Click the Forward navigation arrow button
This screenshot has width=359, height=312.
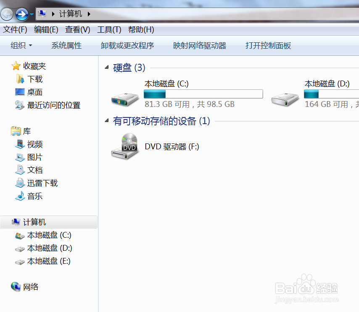22,14
